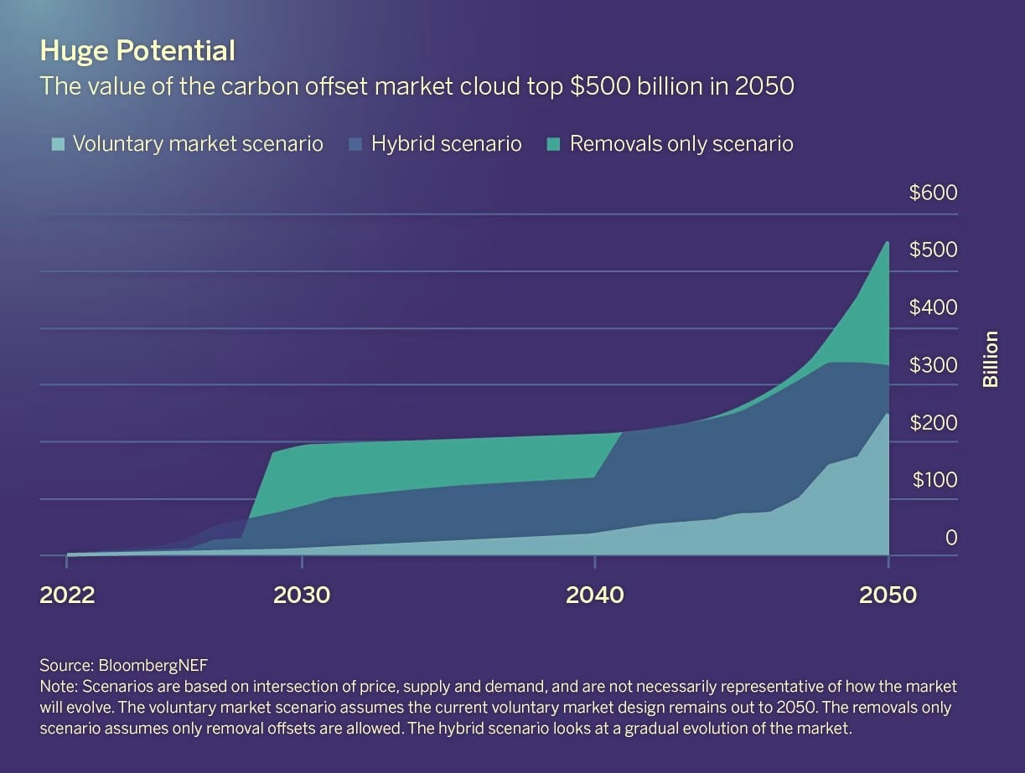Click the subtitle about $500 billion in 2050

(417, 86)
